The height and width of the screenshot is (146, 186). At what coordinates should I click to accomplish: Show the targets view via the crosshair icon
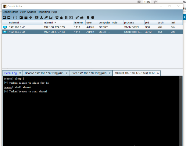(30, 17)
